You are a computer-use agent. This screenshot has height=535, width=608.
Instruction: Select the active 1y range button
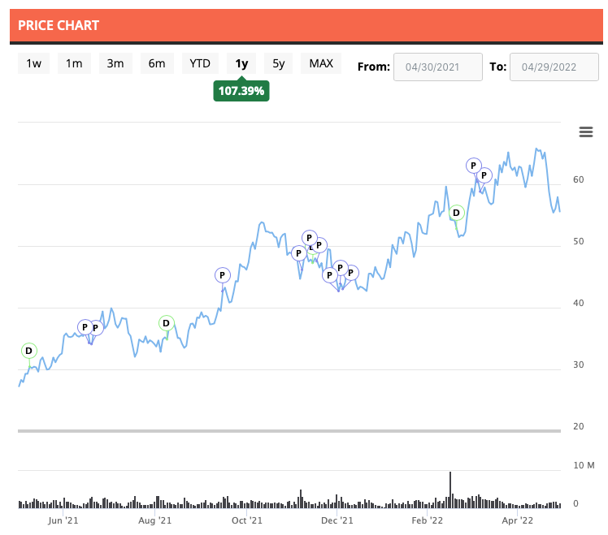coord(241,63)
